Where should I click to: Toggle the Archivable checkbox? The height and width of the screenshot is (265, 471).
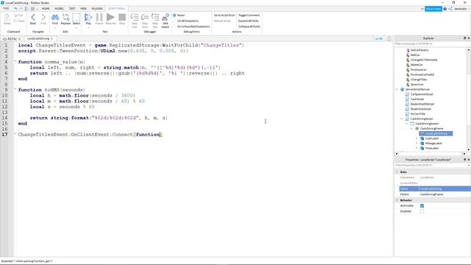tap(422, 205)
